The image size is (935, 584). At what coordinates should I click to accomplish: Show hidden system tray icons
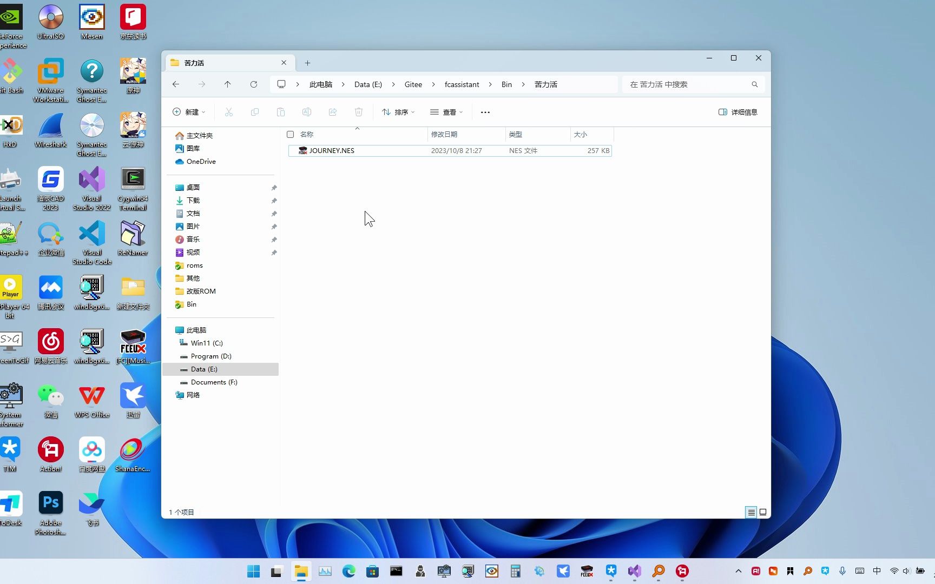[739, 571]
